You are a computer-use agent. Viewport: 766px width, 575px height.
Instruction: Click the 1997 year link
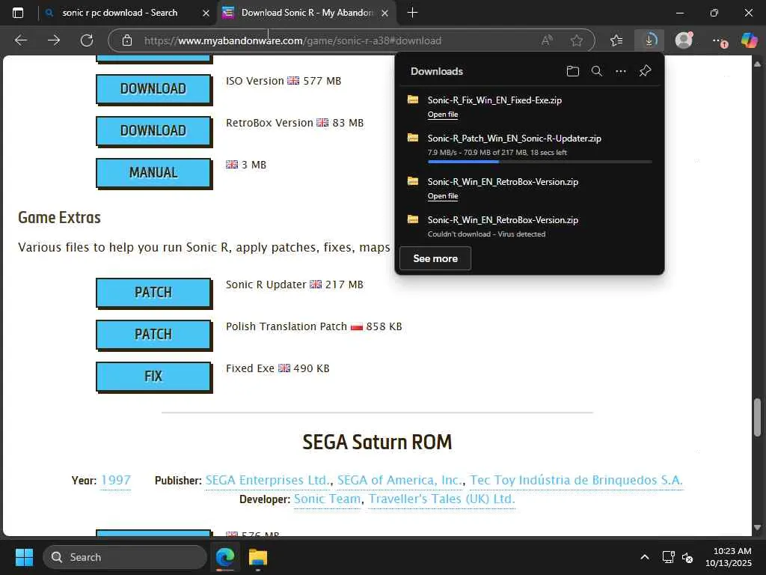116,480
